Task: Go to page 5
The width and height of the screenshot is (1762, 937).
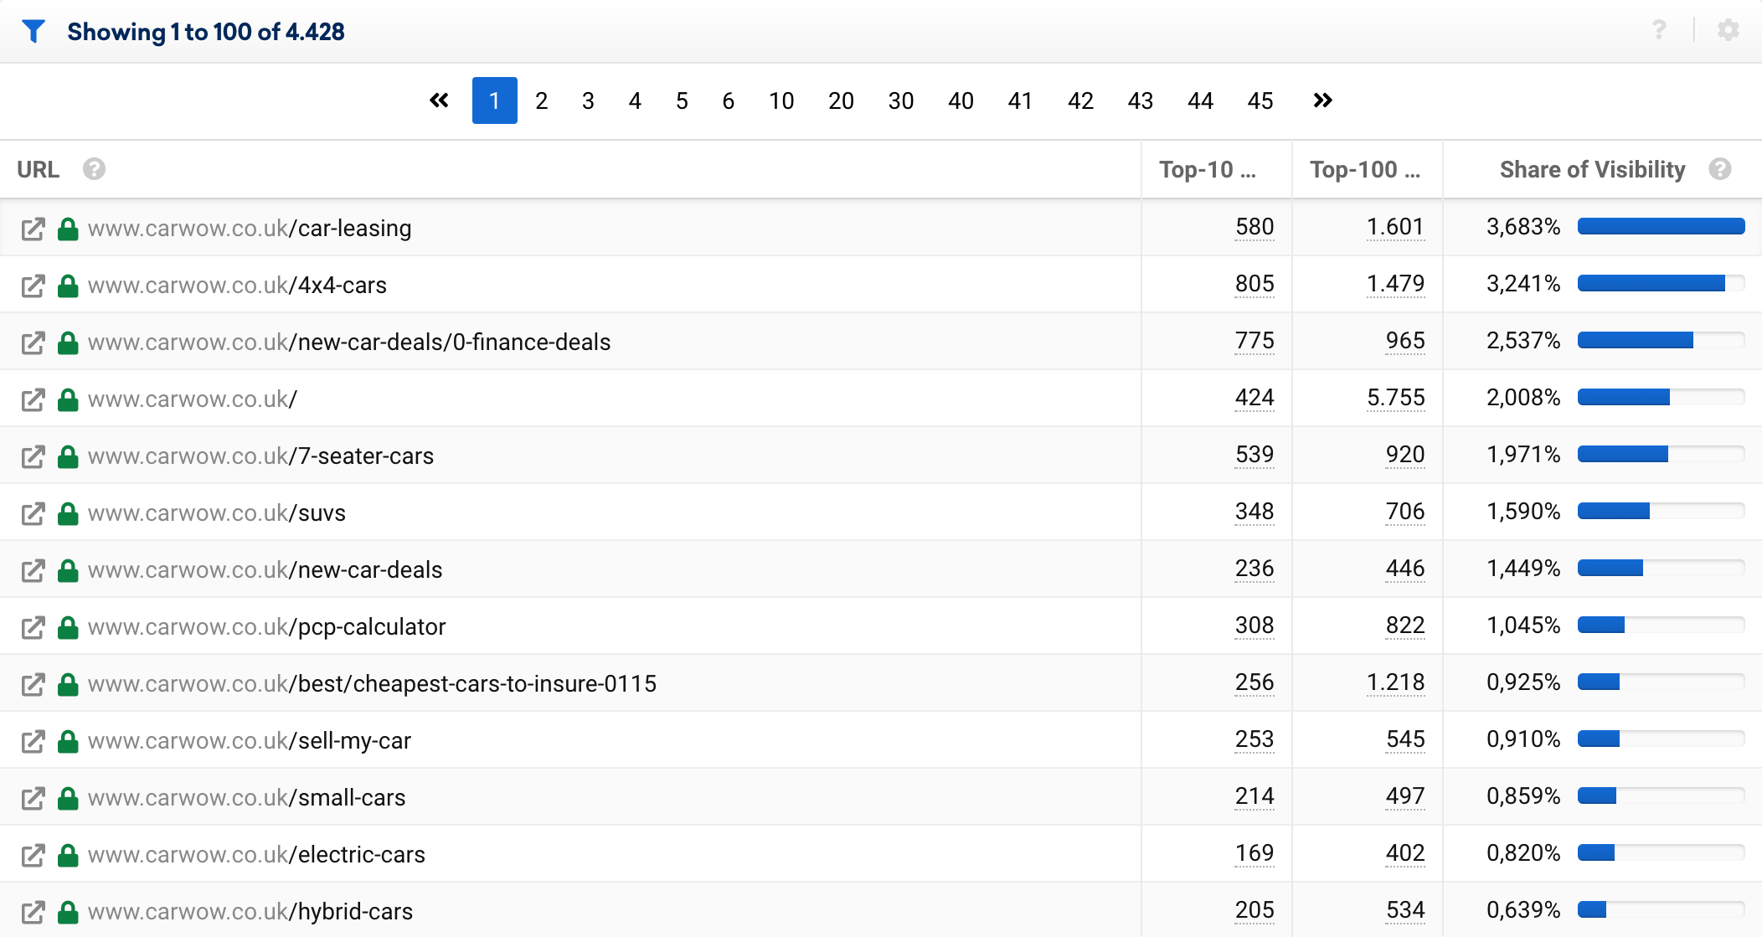Action: point(682,101)
